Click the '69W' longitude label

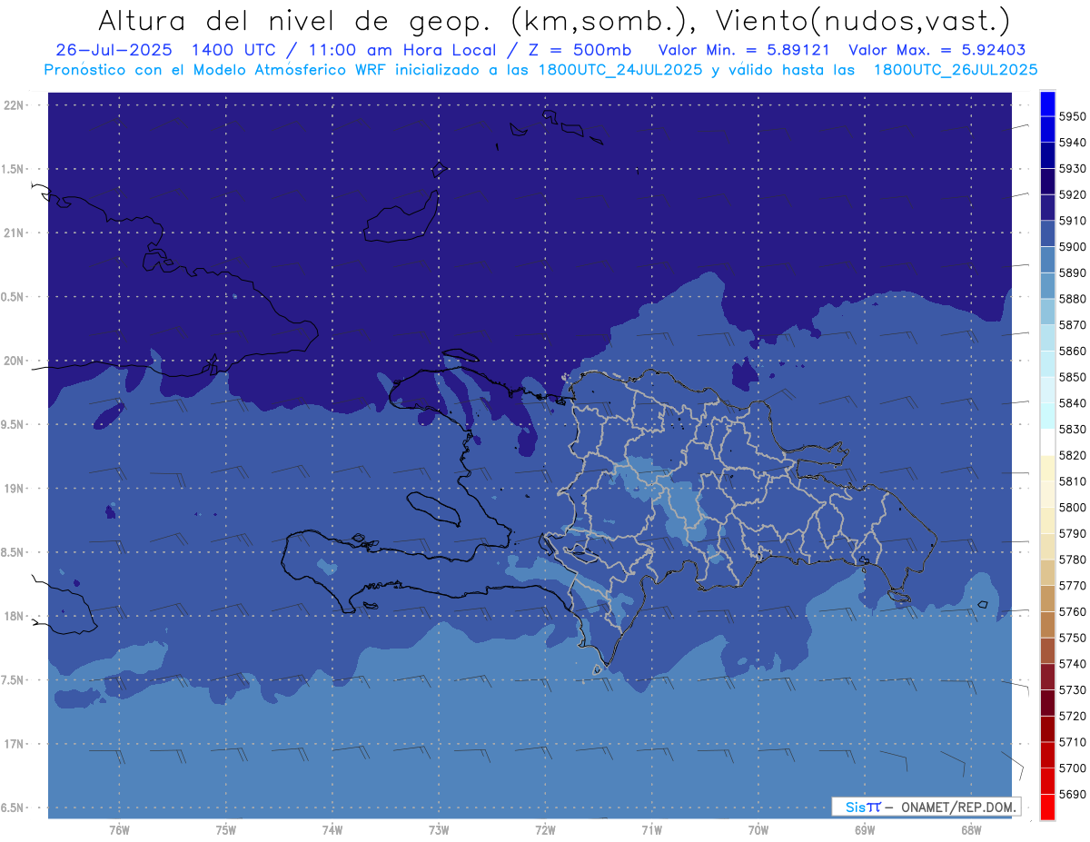pyautogui.click(x=865, y=831)
